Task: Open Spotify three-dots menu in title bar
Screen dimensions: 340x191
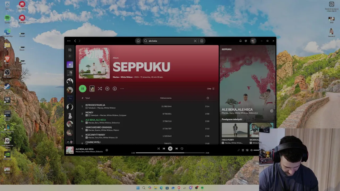Action: pyautogui.click(x=69, y=41)
